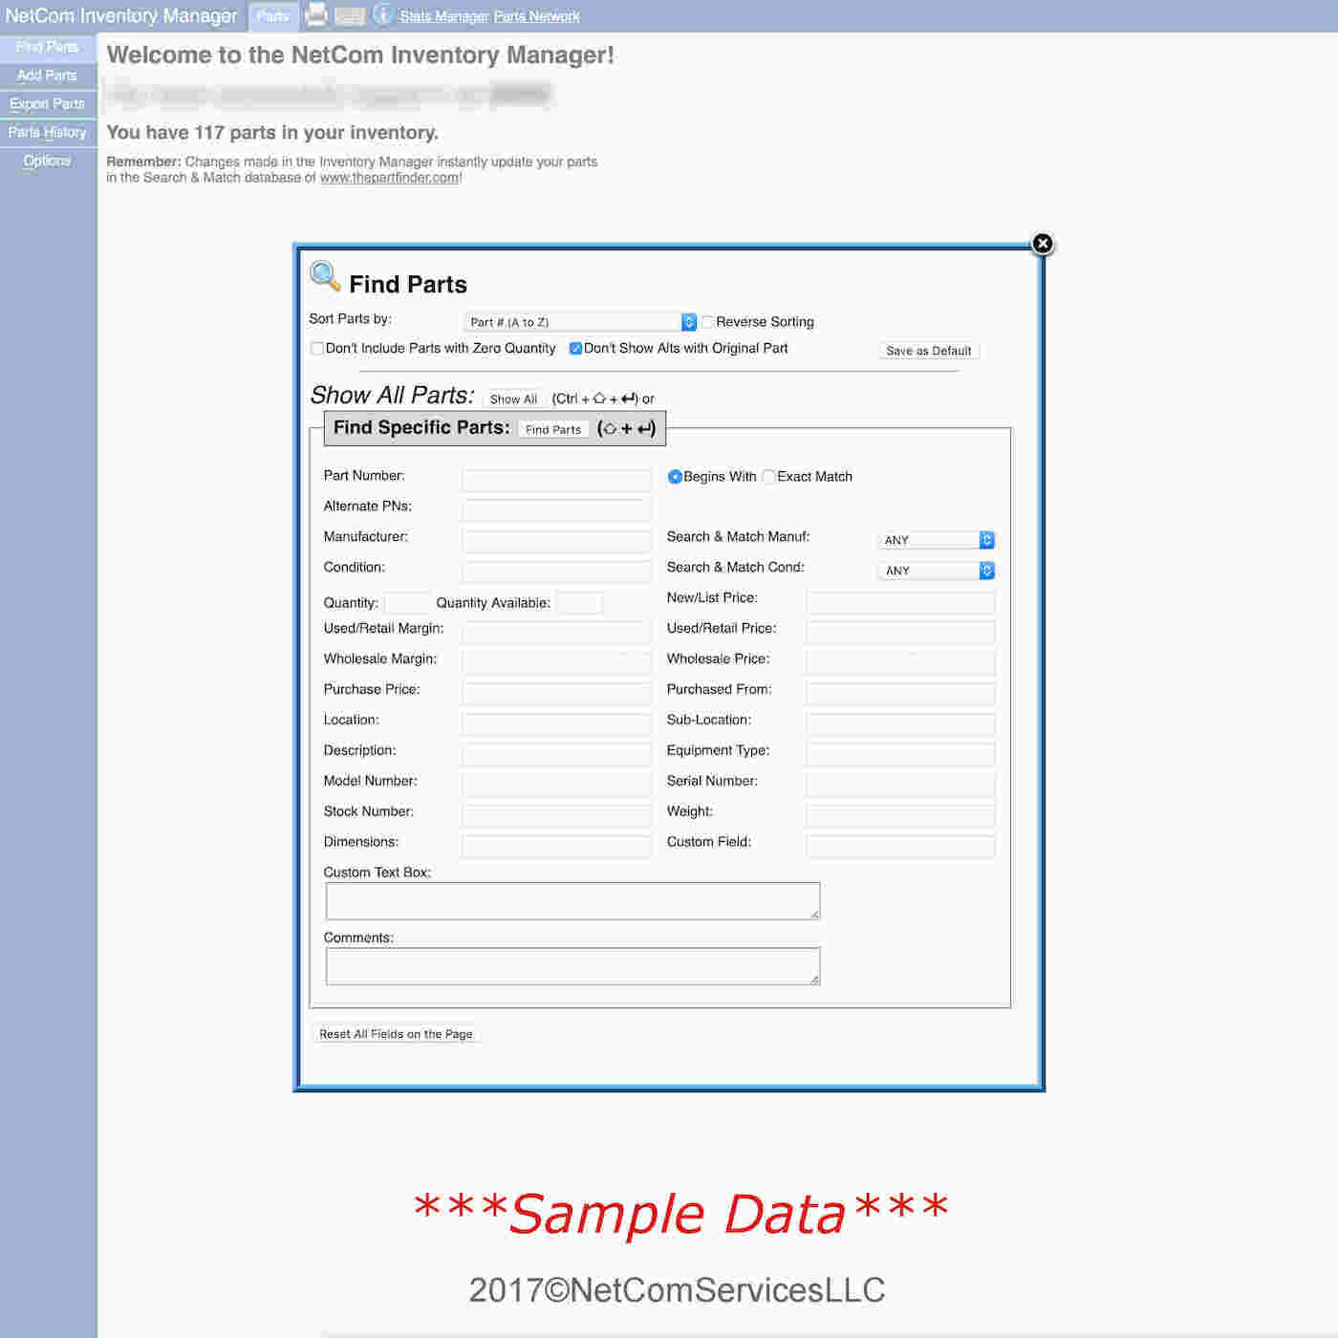Click the Show All button
Viewport: 1338px width, 1338px height.
point(513,399)
